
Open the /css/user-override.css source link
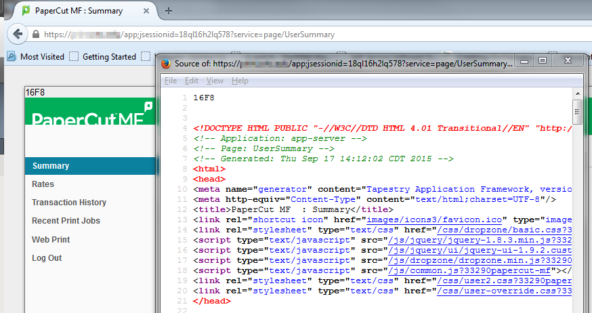tap(504, 291)
